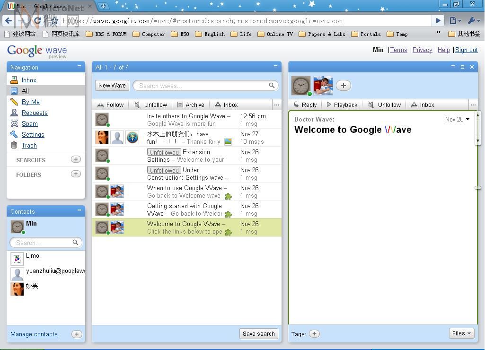Image resolution: width=485 pixels, height=350 pixels.
Task: Open Settings in Navigation panel
Action: tap(33, 134)
